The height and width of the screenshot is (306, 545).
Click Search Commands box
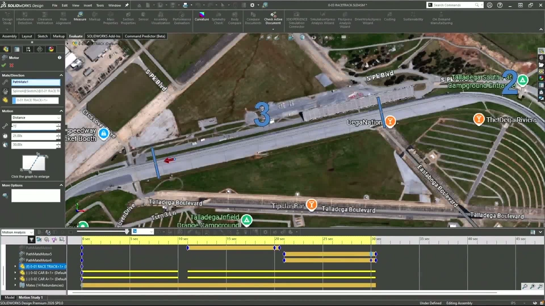pos(454,5)
